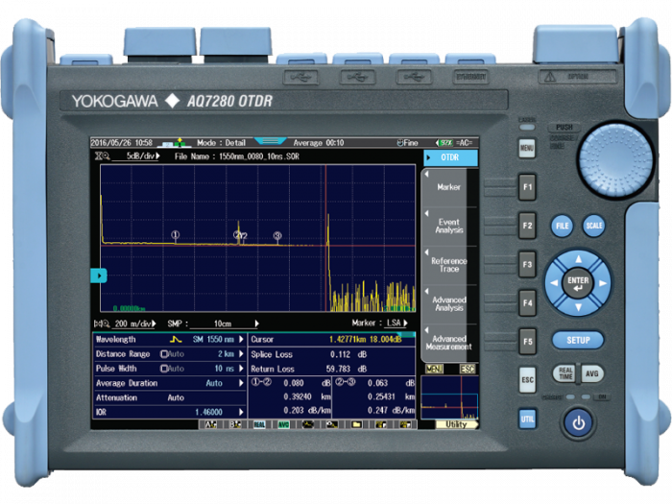
Task: Push the F1 function key
Action: (527, 187)
